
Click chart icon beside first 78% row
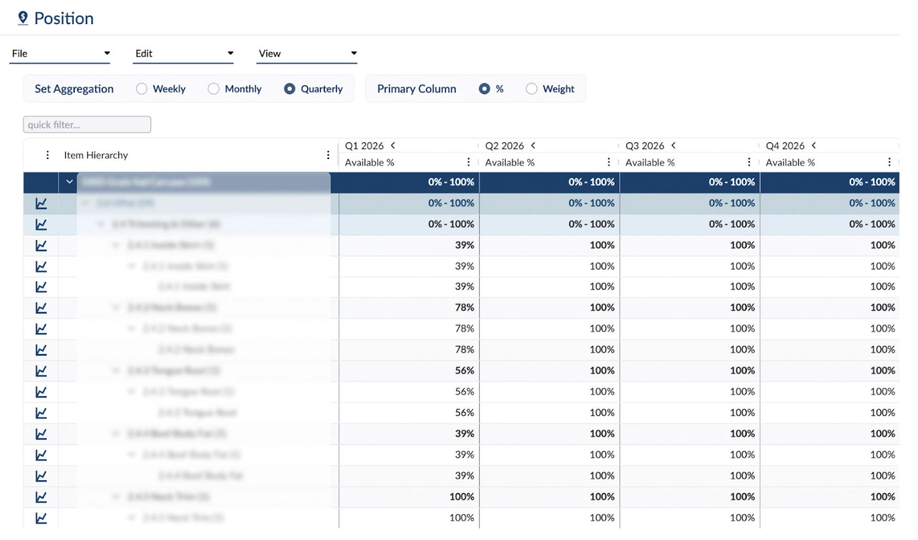(x=41, y=308)
